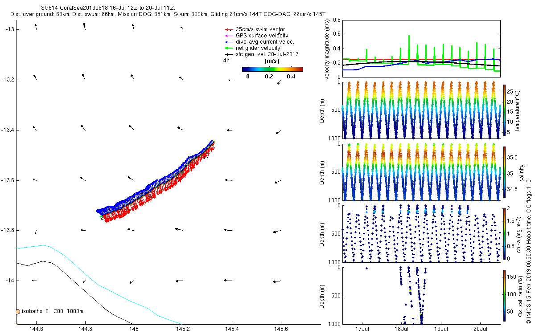Click the '144.6' longitude tick on map
Screen dimensions: 535x334
click(x=36, y=330)
